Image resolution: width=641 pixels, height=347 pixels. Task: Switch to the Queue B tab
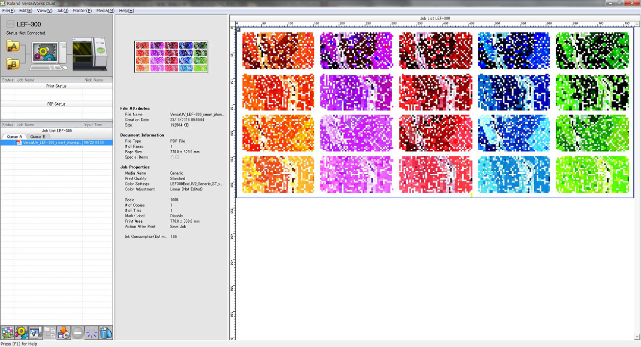(38, 137)
